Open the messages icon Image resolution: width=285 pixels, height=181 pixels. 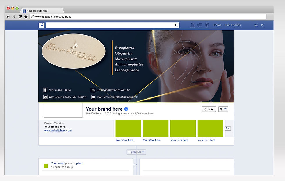[x=200, y=25]
